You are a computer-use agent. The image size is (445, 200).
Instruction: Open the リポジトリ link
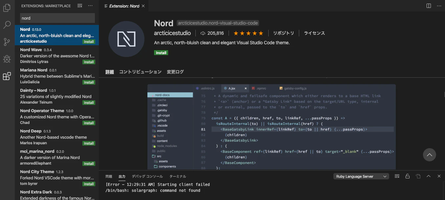(x=284, y=33)
